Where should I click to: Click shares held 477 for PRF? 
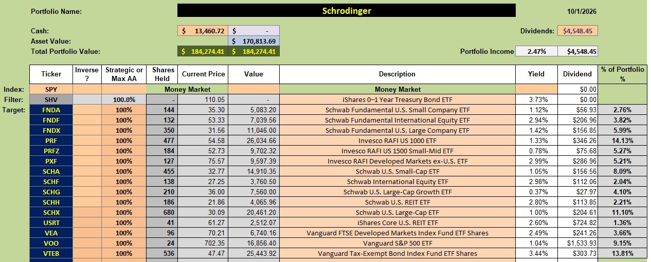click(162, 140)
